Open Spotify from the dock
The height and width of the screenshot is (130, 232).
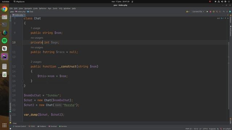pyautogui.click(x=4, y=40)
